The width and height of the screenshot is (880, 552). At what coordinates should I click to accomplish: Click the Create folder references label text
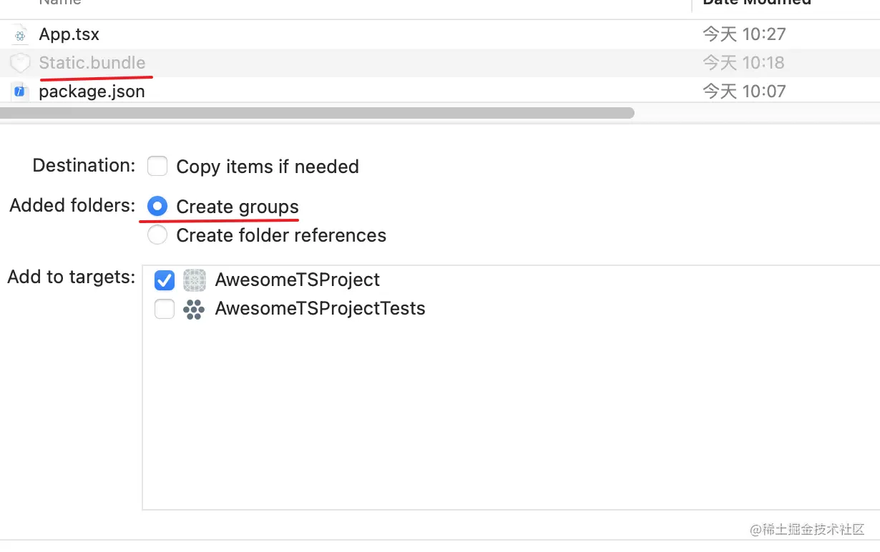[x=281, y=235]
